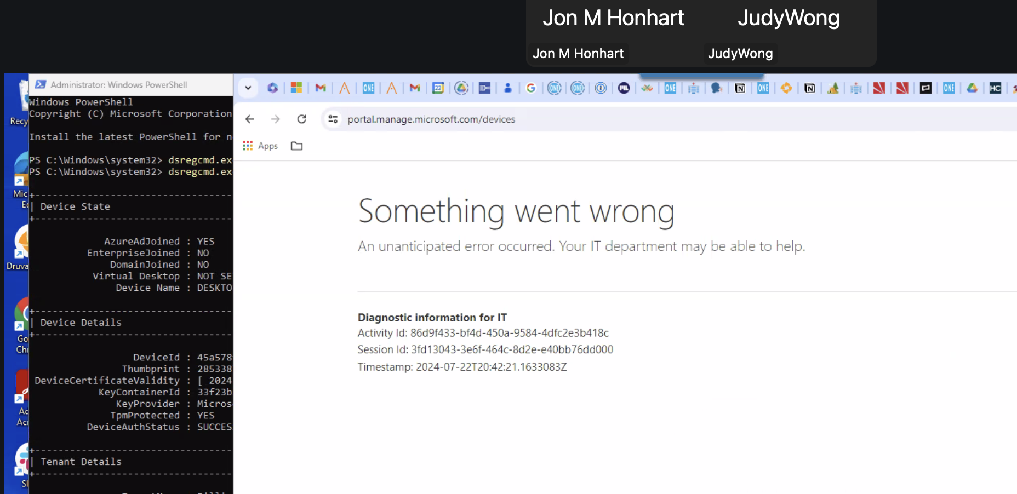Reload the portal.manage.microsoft.com page
Screen dimensions: 1017x494
point(302,119)
